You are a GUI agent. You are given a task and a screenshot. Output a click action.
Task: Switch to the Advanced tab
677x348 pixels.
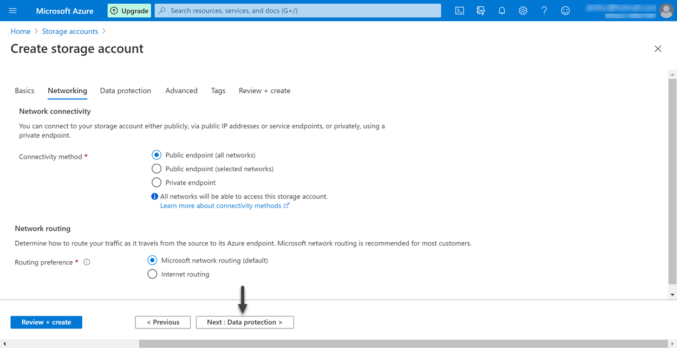[181, 91]
